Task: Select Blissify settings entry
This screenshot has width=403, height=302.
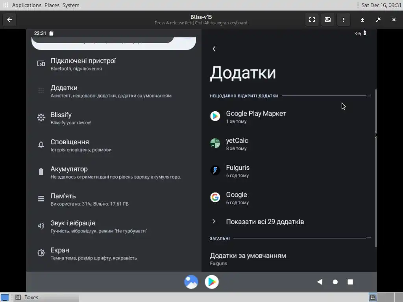Action: coord(114,118)
